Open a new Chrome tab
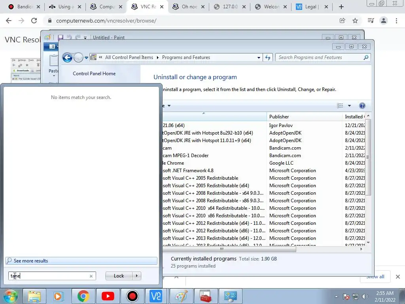The height and width of the screenshot is (304, 405). [x=341, y=7]
